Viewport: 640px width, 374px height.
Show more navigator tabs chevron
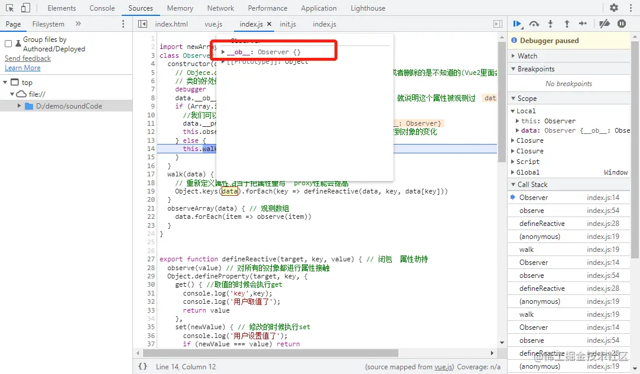coord(78,24)
